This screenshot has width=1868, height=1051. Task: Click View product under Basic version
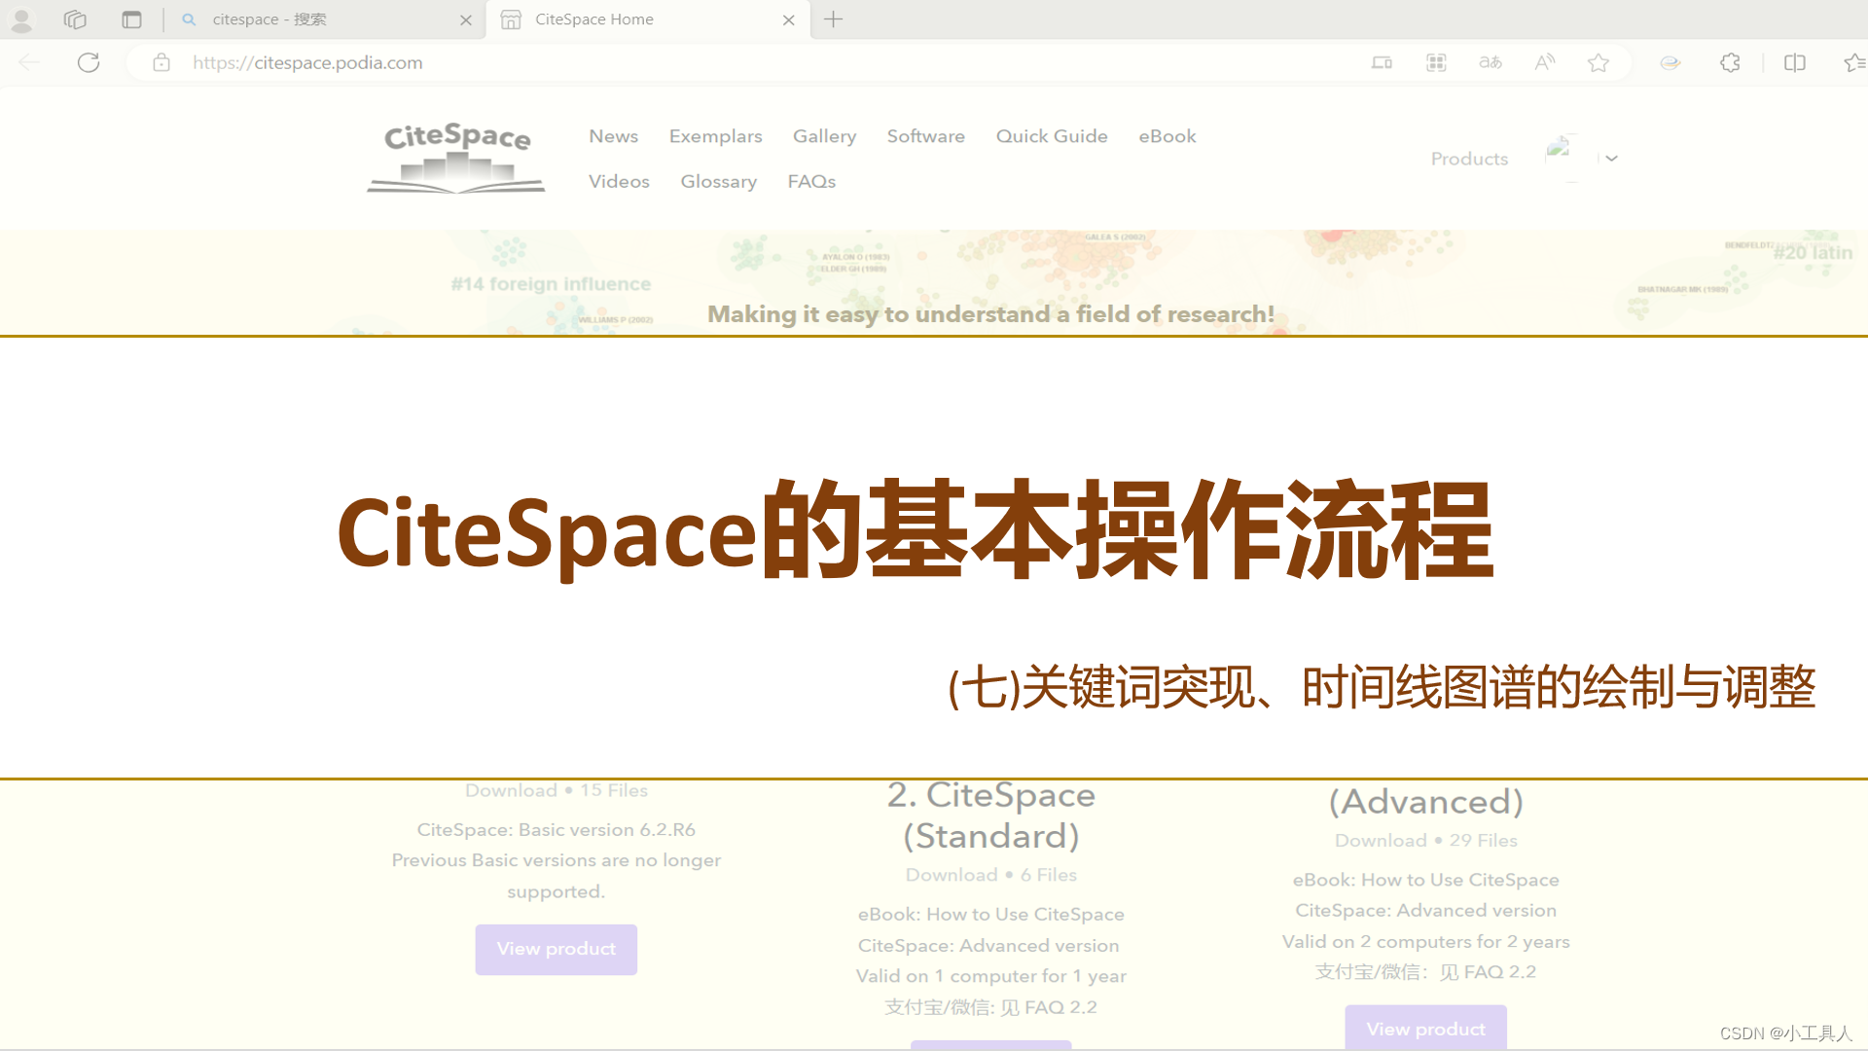tap(556, 949)
